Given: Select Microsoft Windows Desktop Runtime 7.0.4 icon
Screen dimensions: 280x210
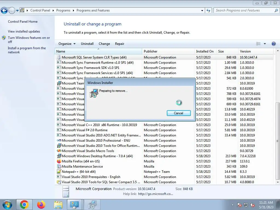Looking at the screenshot, I should pyautogui.click(x=59, y=156).
